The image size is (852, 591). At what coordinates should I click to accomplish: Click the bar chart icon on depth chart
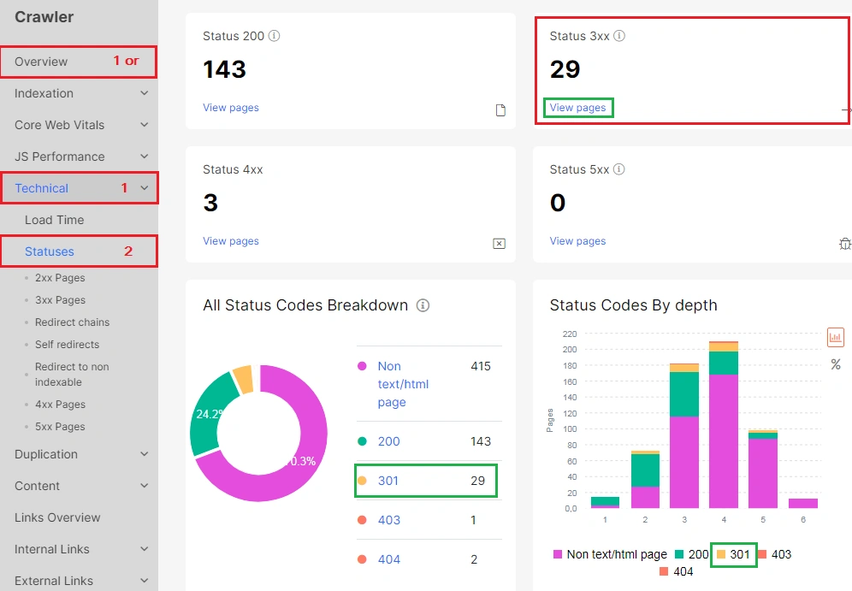pyautogui.click(x=835, y=337)
